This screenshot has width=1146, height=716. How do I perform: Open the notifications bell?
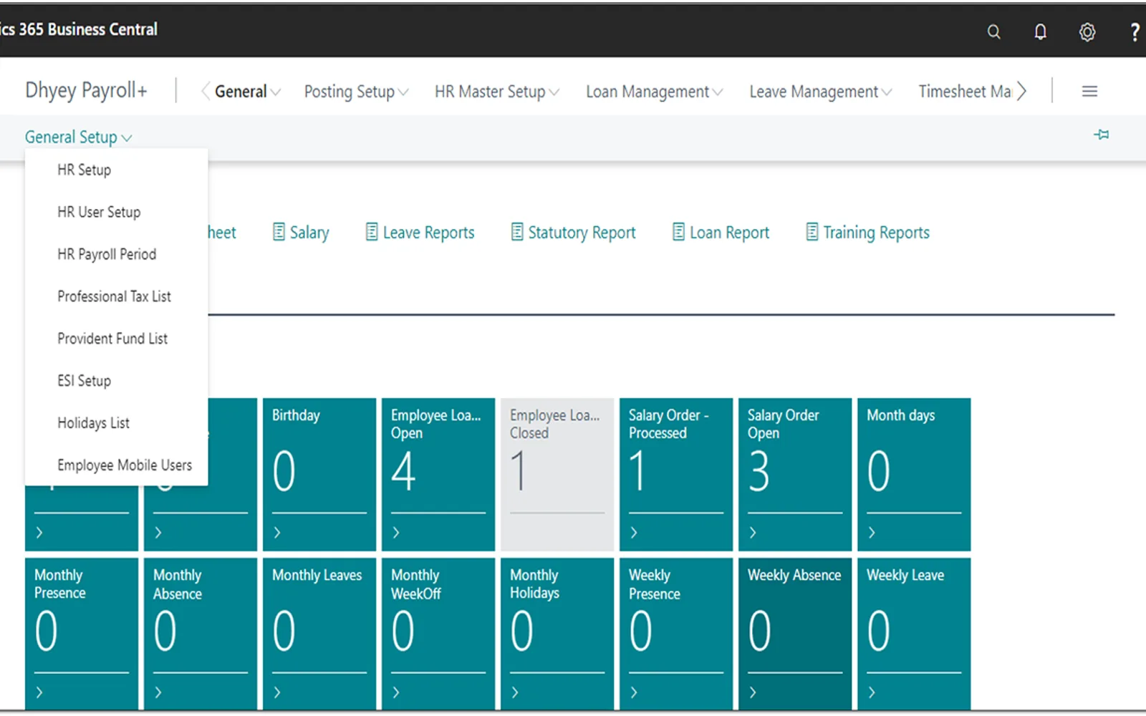[x=1040, y=32]
